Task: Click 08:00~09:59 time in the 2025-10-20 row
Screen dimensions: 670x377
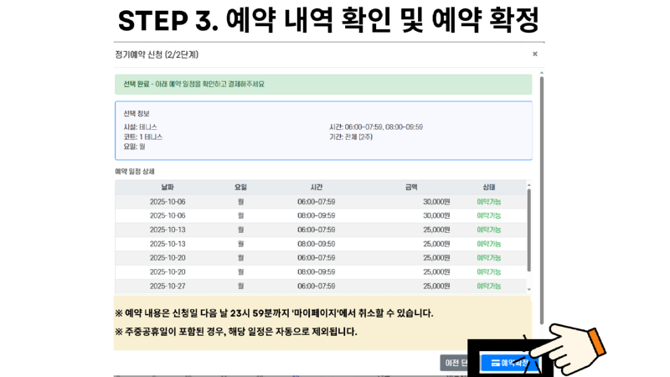Action: (x=316, y=271)
